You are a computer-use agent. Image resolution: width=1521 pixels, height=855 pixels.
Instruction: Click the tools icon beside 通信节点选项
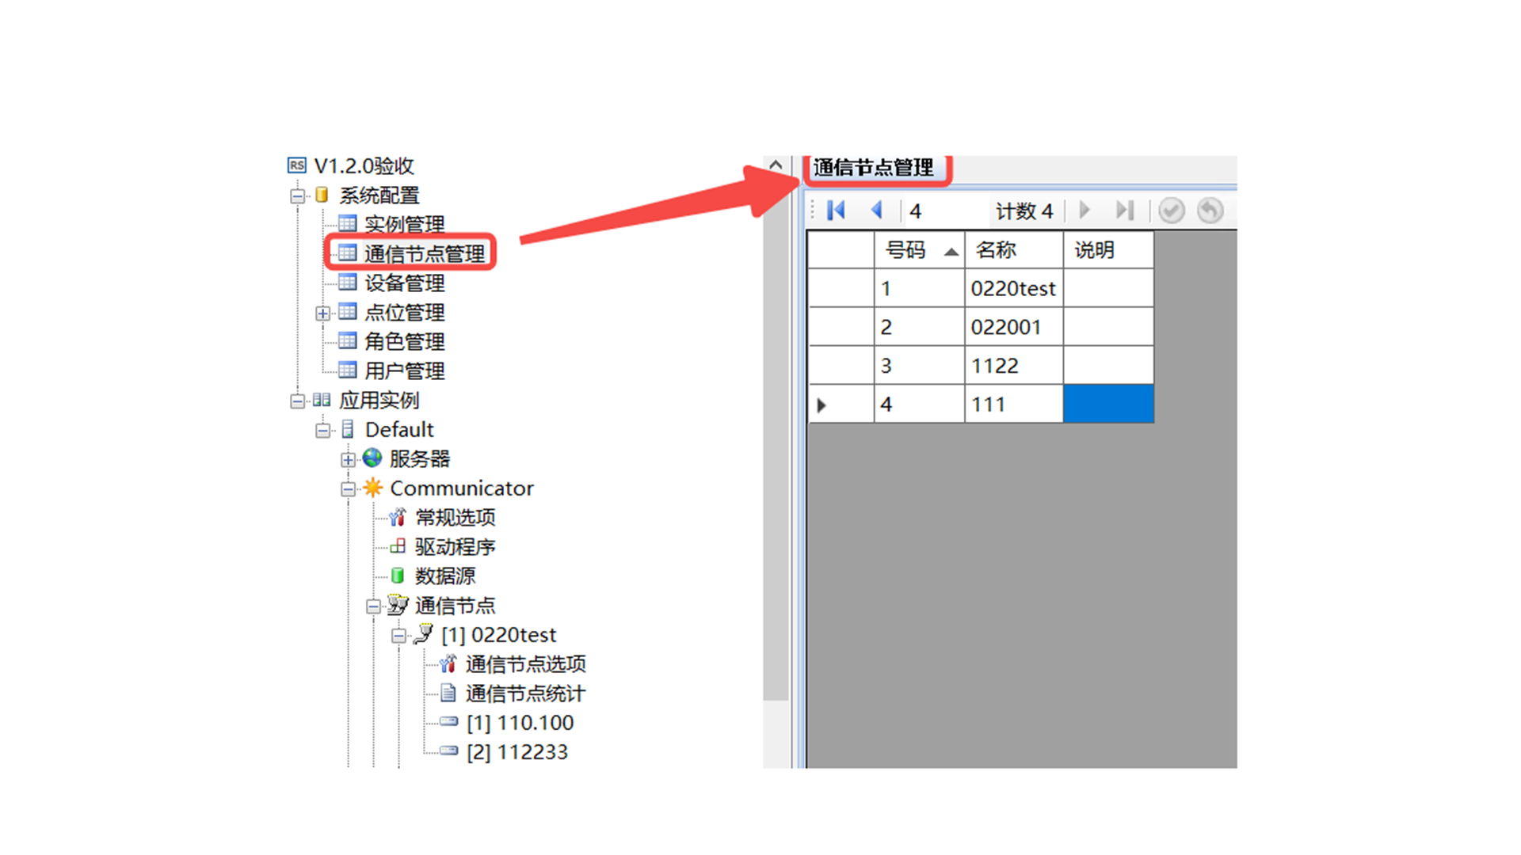click(448, 663)
